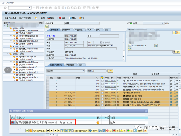Click the green checkmark execute icon in the top toolbar
This screenshot has height=136, width=181.
(x=5, y=8)
